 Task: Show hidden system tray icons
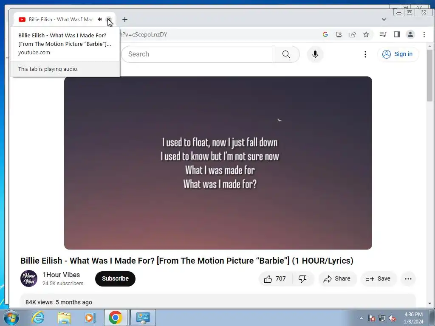coord(361,318)
